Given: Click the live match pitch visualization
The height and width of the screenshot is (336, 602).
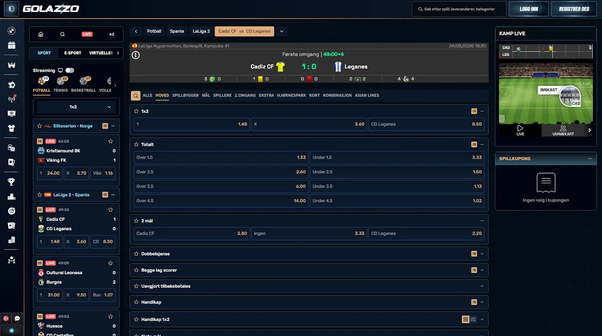Looking at the screenshot, I should point(546,93).
